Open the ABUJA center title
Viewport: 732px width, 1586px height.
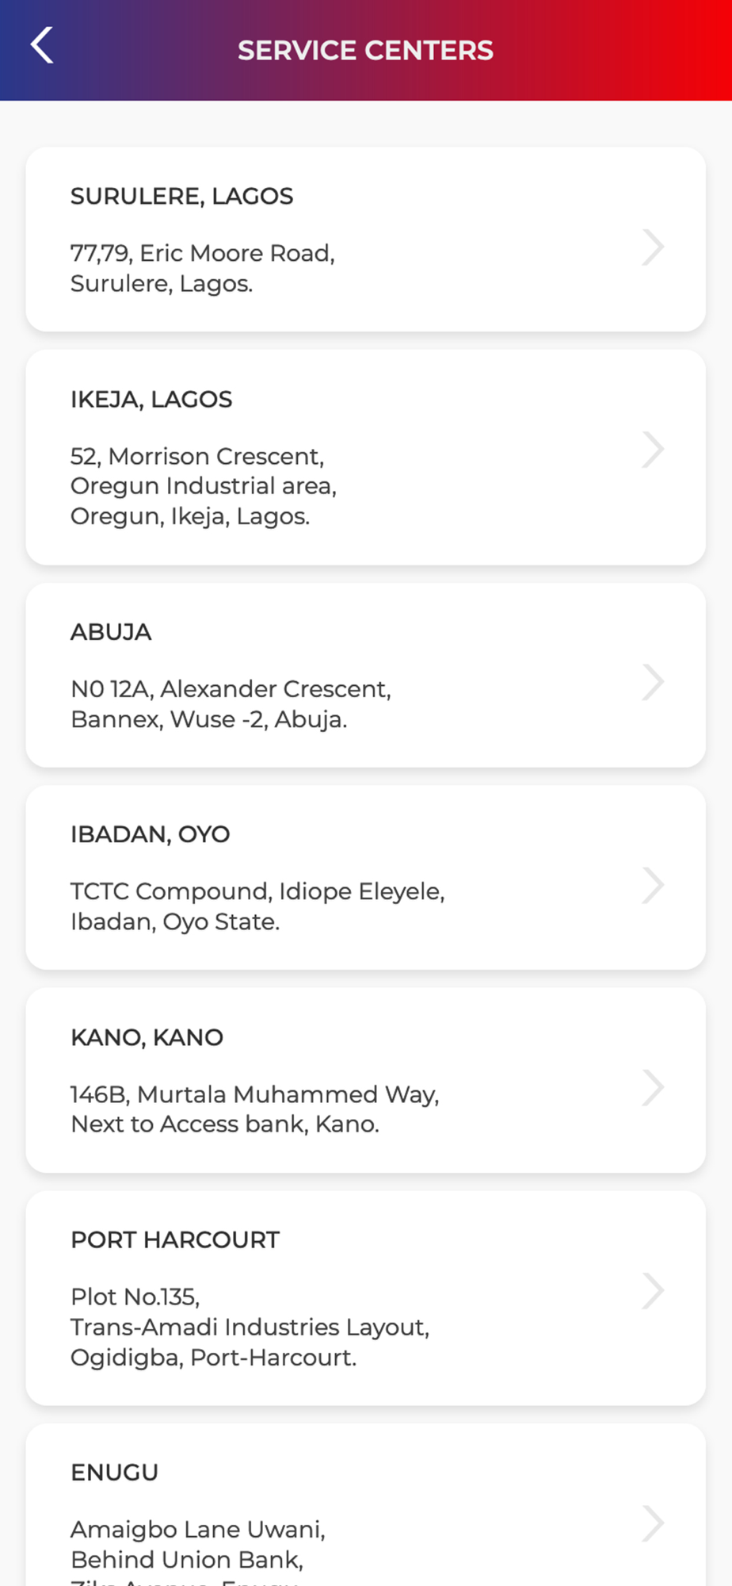pos(111,632)
